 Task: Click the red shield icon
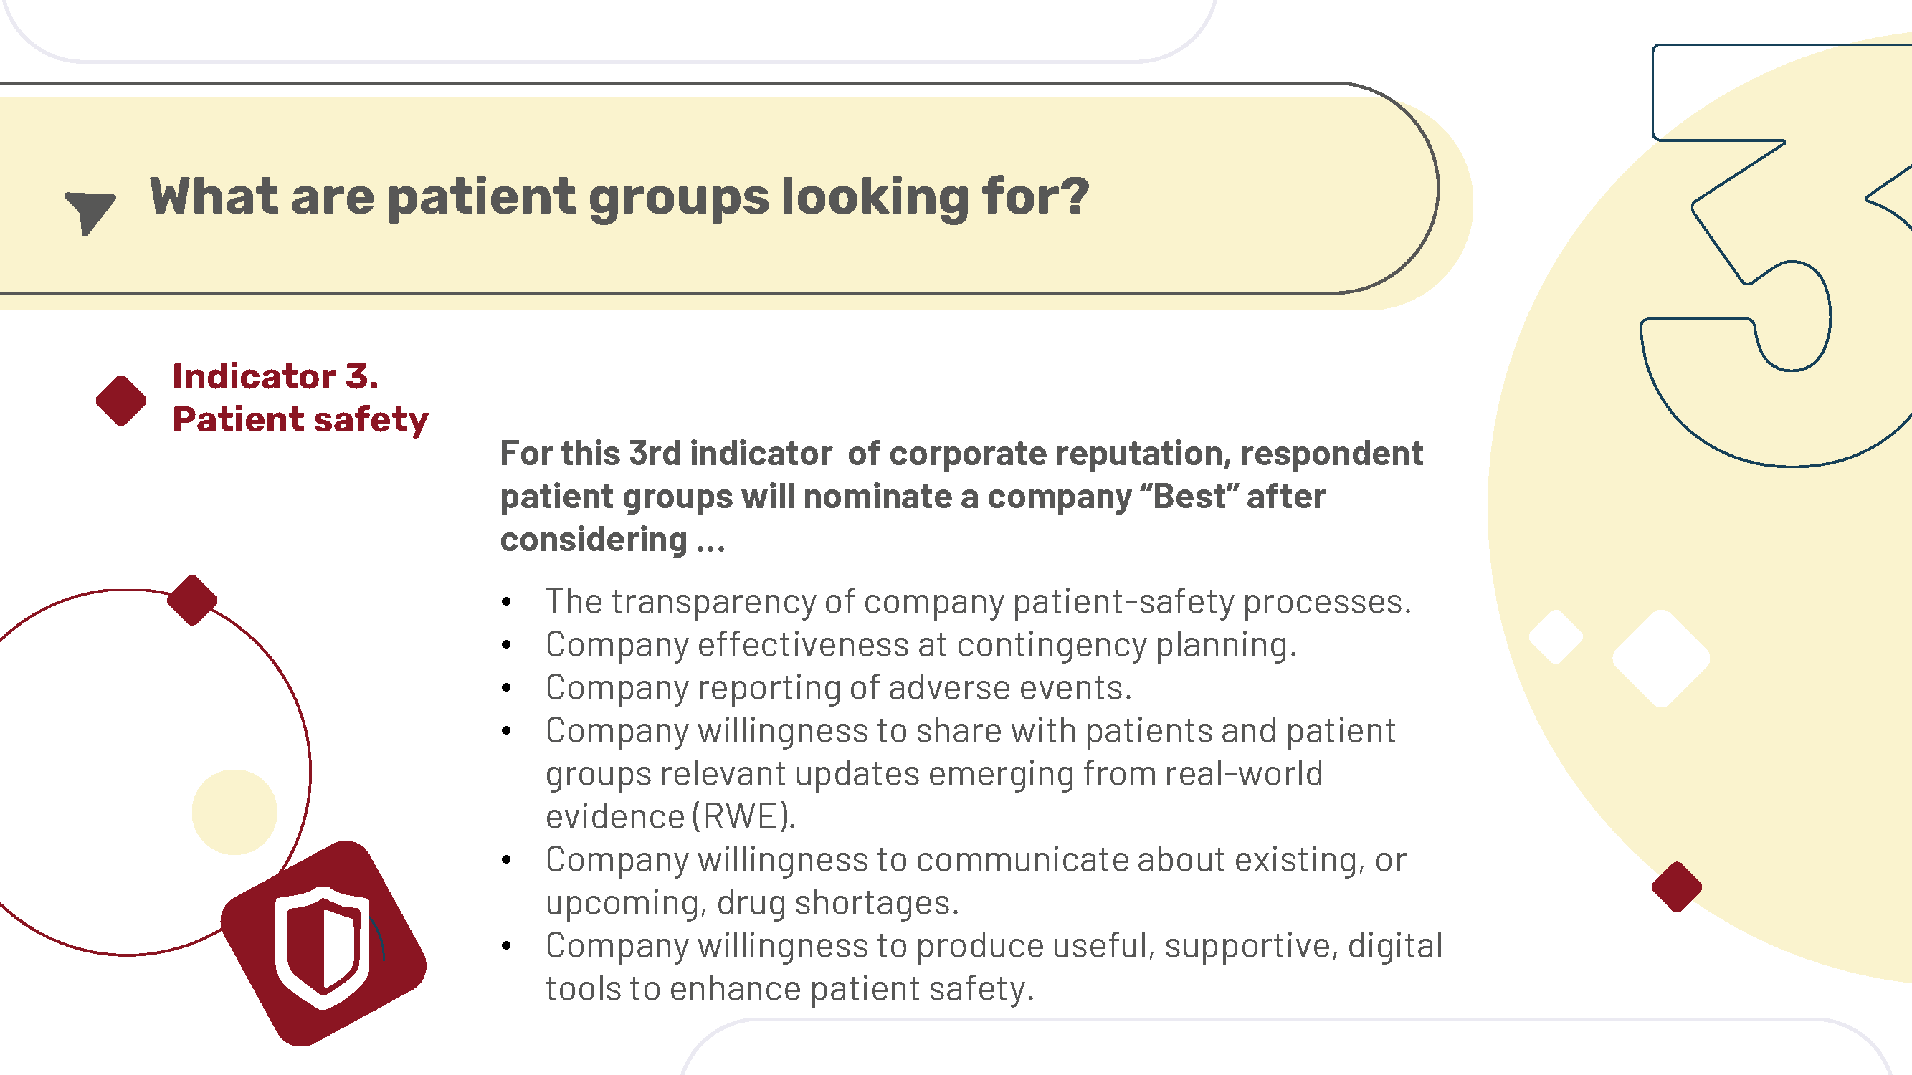(323, 944)
